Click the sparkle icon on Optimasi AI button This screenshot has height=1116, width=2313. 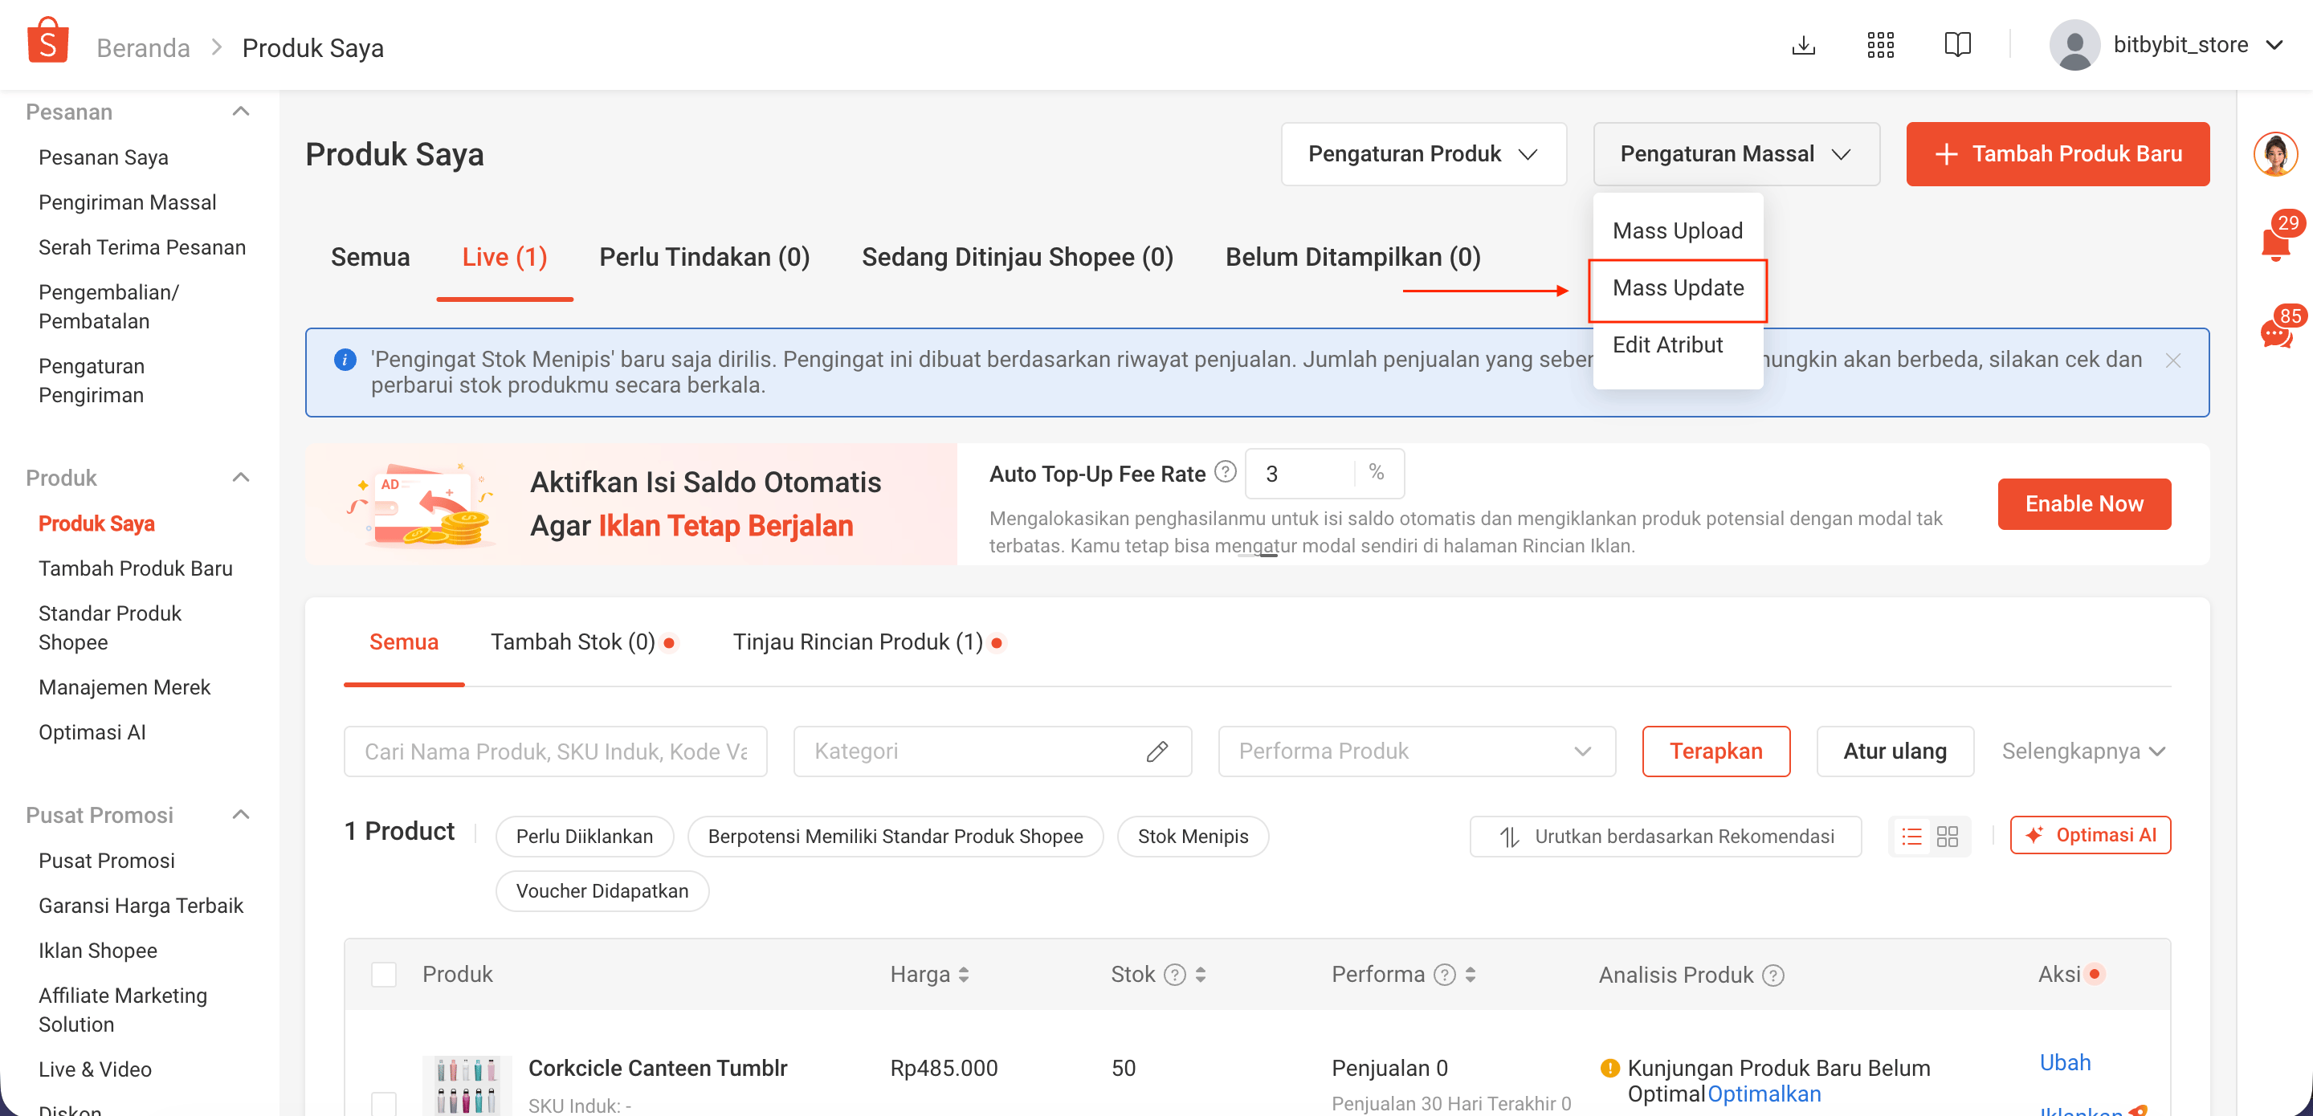2034,835
